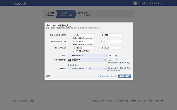Open the account dropdown arrow in header
This screenshot has width=177, height=110.
click(x=163, y=3)
